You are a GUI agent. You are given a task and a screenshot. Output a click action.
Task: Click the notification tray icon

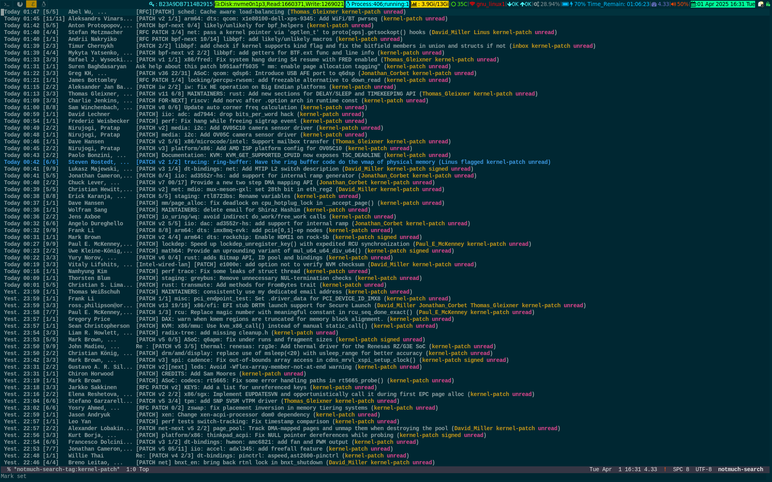pos(761,4)
